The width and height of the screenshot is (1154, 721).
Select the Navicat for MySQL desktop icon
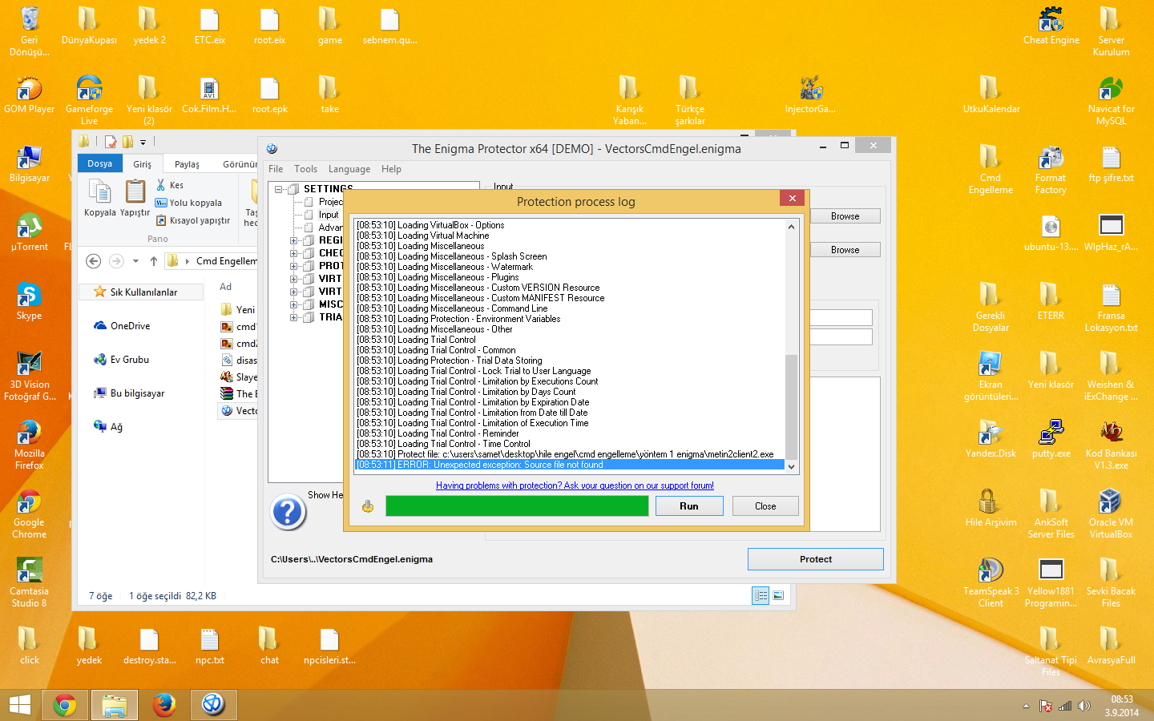(x=1111, y=101)
